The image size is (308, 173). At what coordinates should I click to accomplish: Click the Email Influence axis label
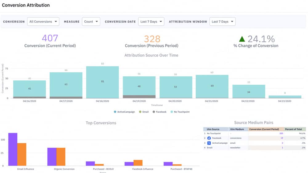click(x=26, y=169)
